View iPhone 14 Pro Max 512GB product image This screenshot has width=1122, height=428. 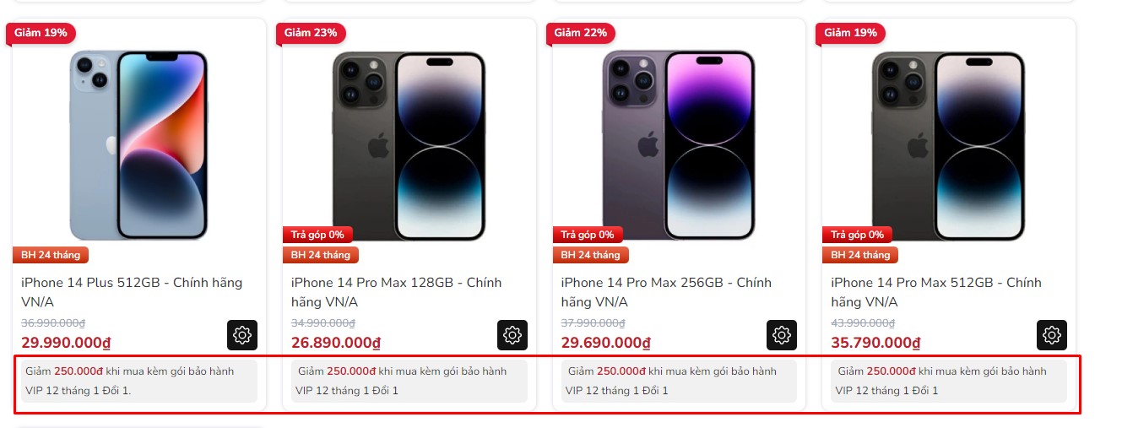pyautogui.click(x=948, y=144)
